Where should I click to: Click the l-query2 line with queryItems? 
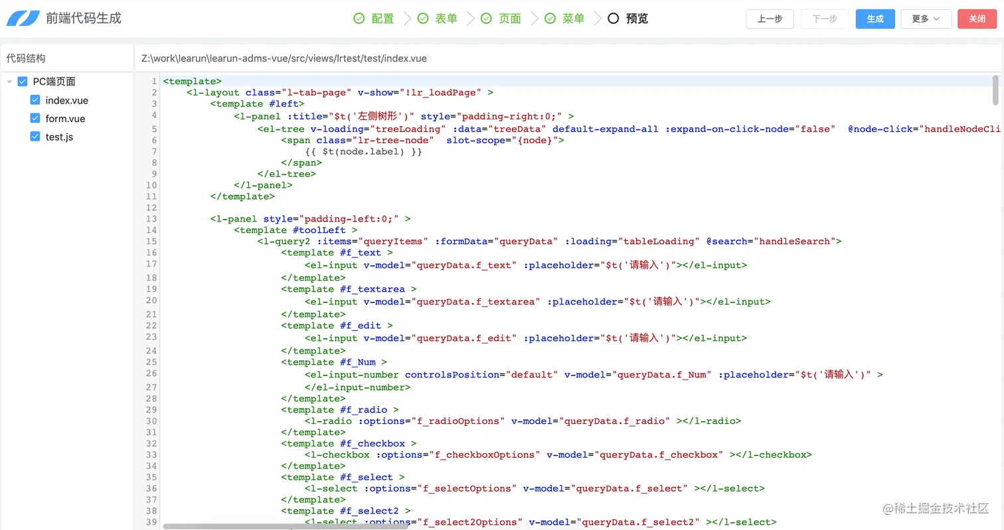point(549,241)
